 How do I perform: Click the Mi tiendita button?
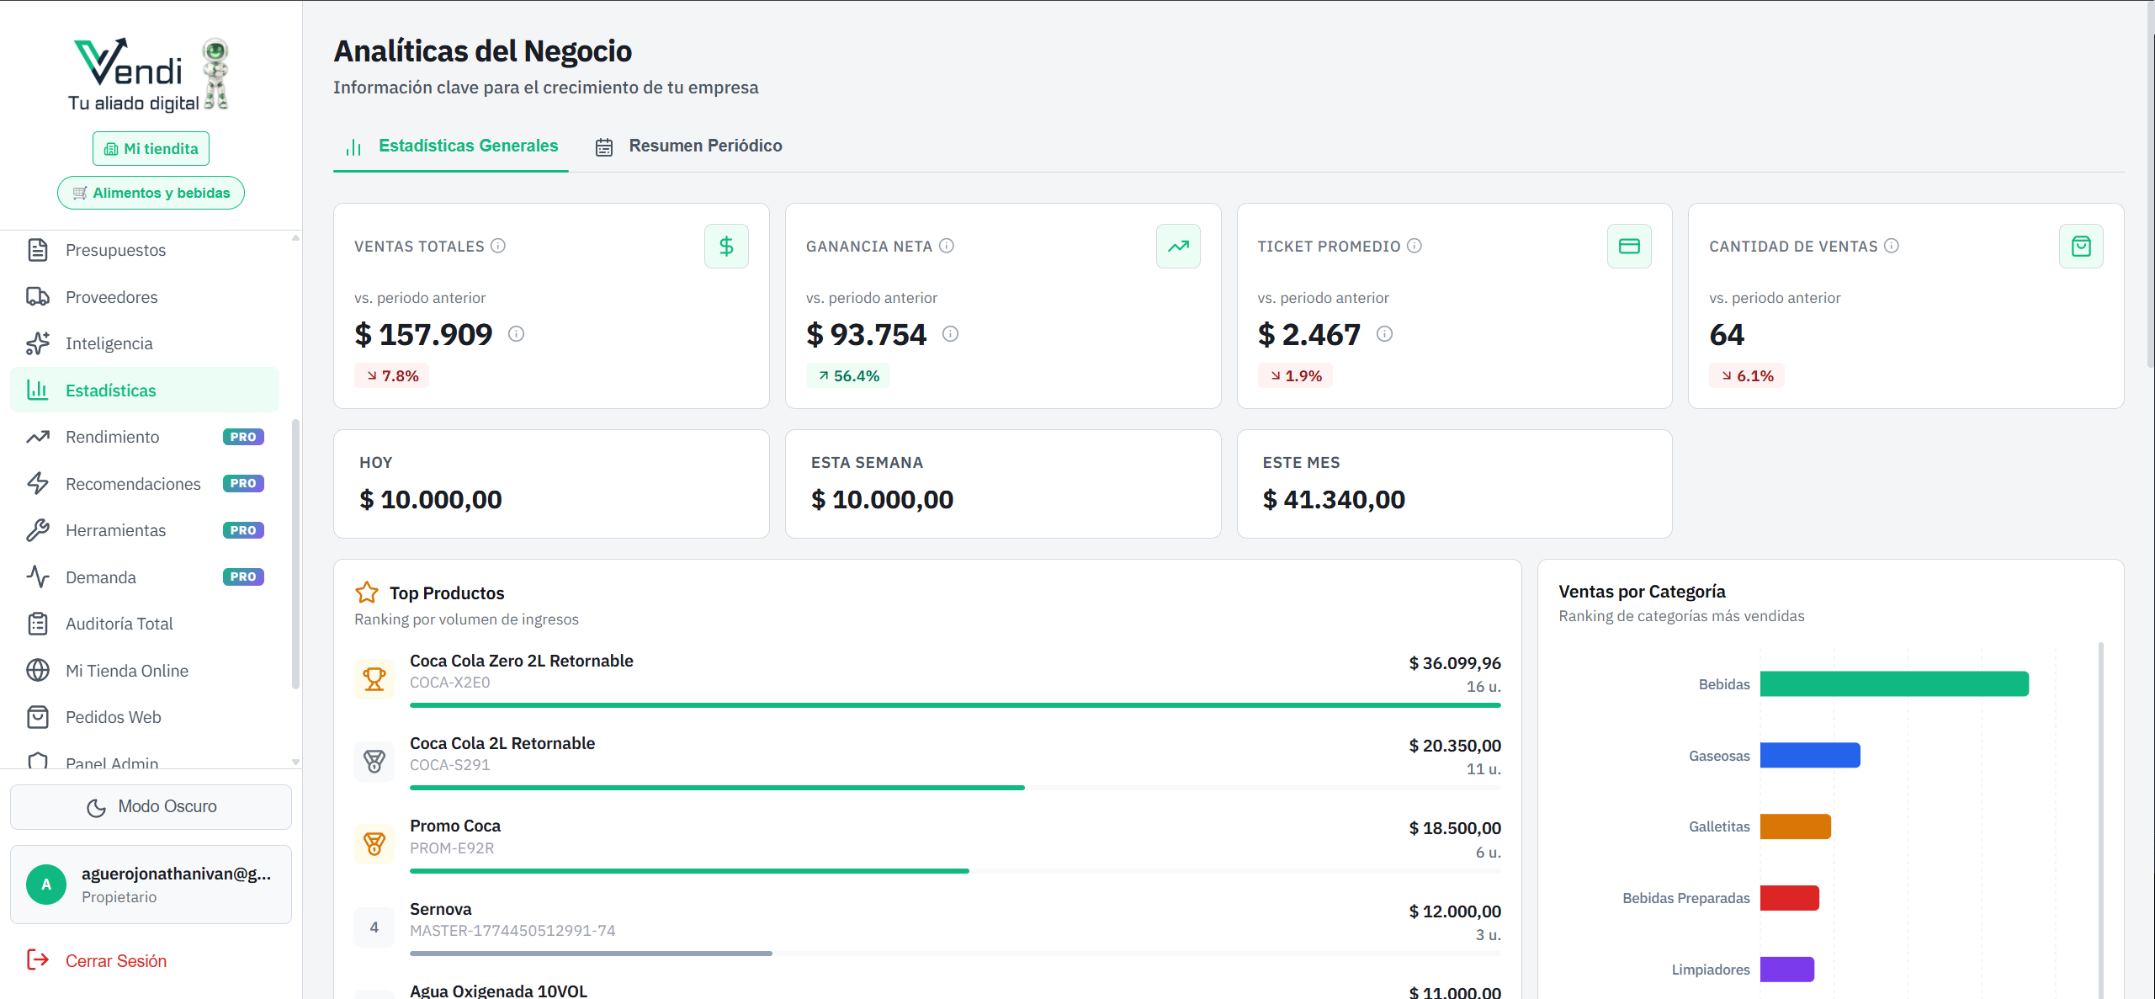pos(151,148)
